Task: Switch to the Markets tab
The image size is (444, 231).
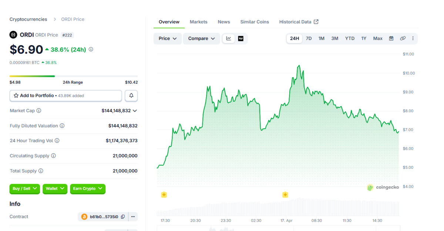Action: point(198,21)
